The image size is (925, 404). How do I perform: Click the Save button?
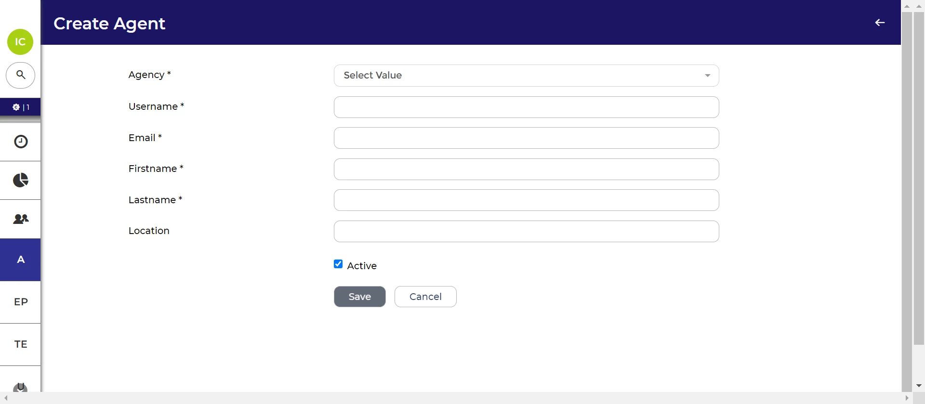click(360, 297)
